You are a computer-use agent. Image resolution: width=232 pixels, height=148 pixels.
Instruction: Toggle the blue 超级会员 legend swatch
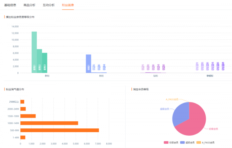pos(183,142)
